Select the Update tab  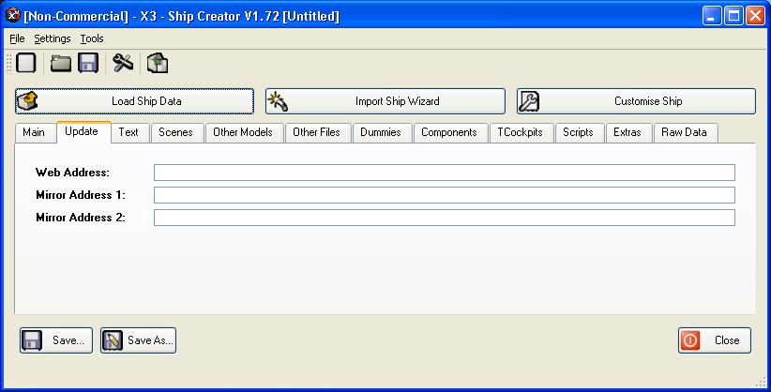(82, 131)
